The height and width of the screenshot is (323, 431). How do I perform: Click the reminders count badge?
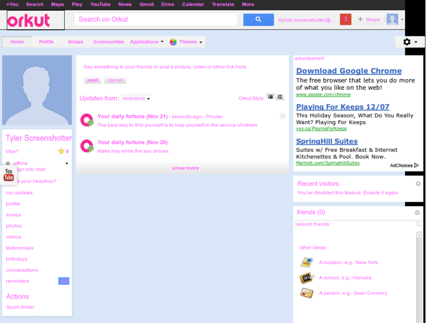click(x=64, y=281)
